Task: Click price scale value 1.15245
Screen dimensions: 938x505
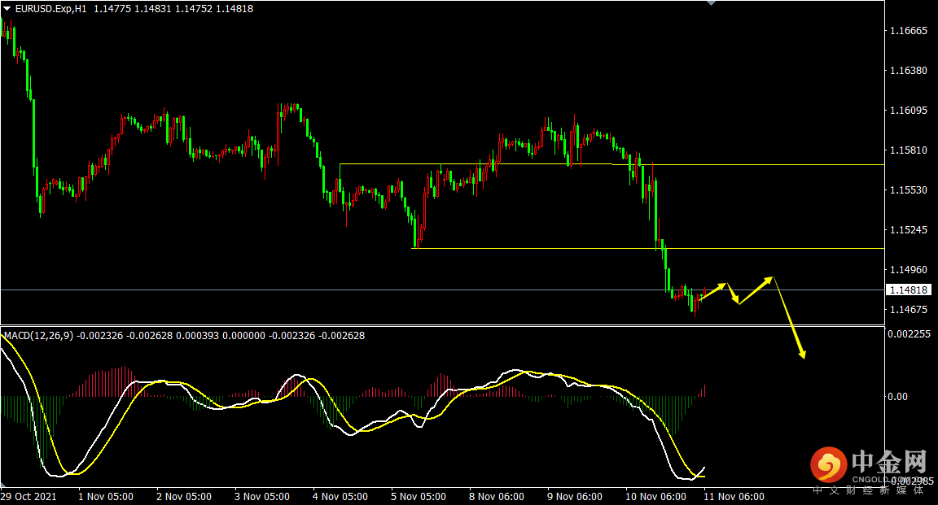Action: tap(909, 230)
